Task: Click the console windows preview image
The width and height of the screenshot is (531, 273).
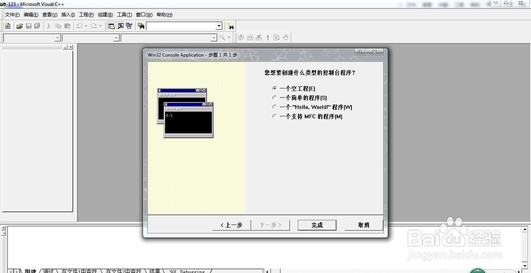Action: point(185,113)
